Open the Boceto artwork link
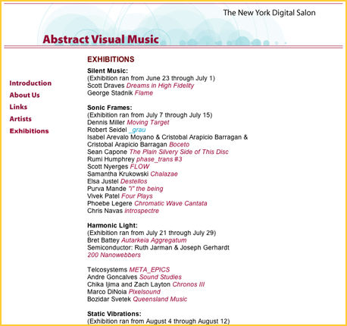 coord(179,145)
